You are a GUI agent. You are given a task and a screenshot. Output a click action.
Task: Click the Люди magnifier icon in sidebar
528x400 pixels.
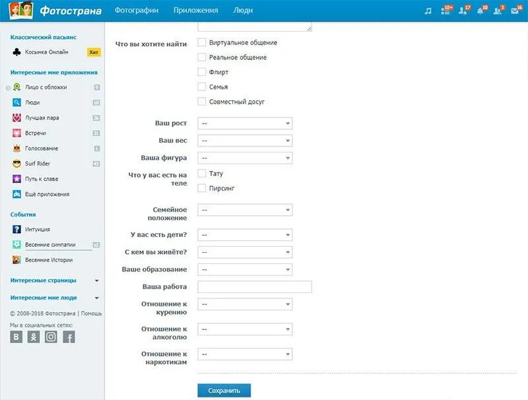pyautogui.click(x=16, y=102)
